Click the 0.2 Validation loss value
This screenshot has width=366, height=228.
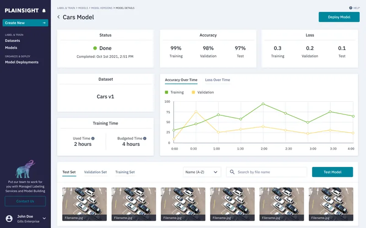[x=310, y=48]
